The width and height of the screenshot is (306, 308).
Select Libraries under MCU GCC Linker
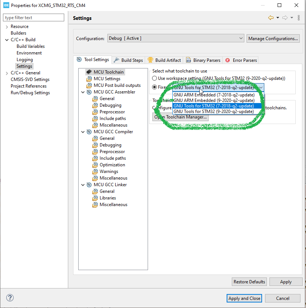[108, 198]
